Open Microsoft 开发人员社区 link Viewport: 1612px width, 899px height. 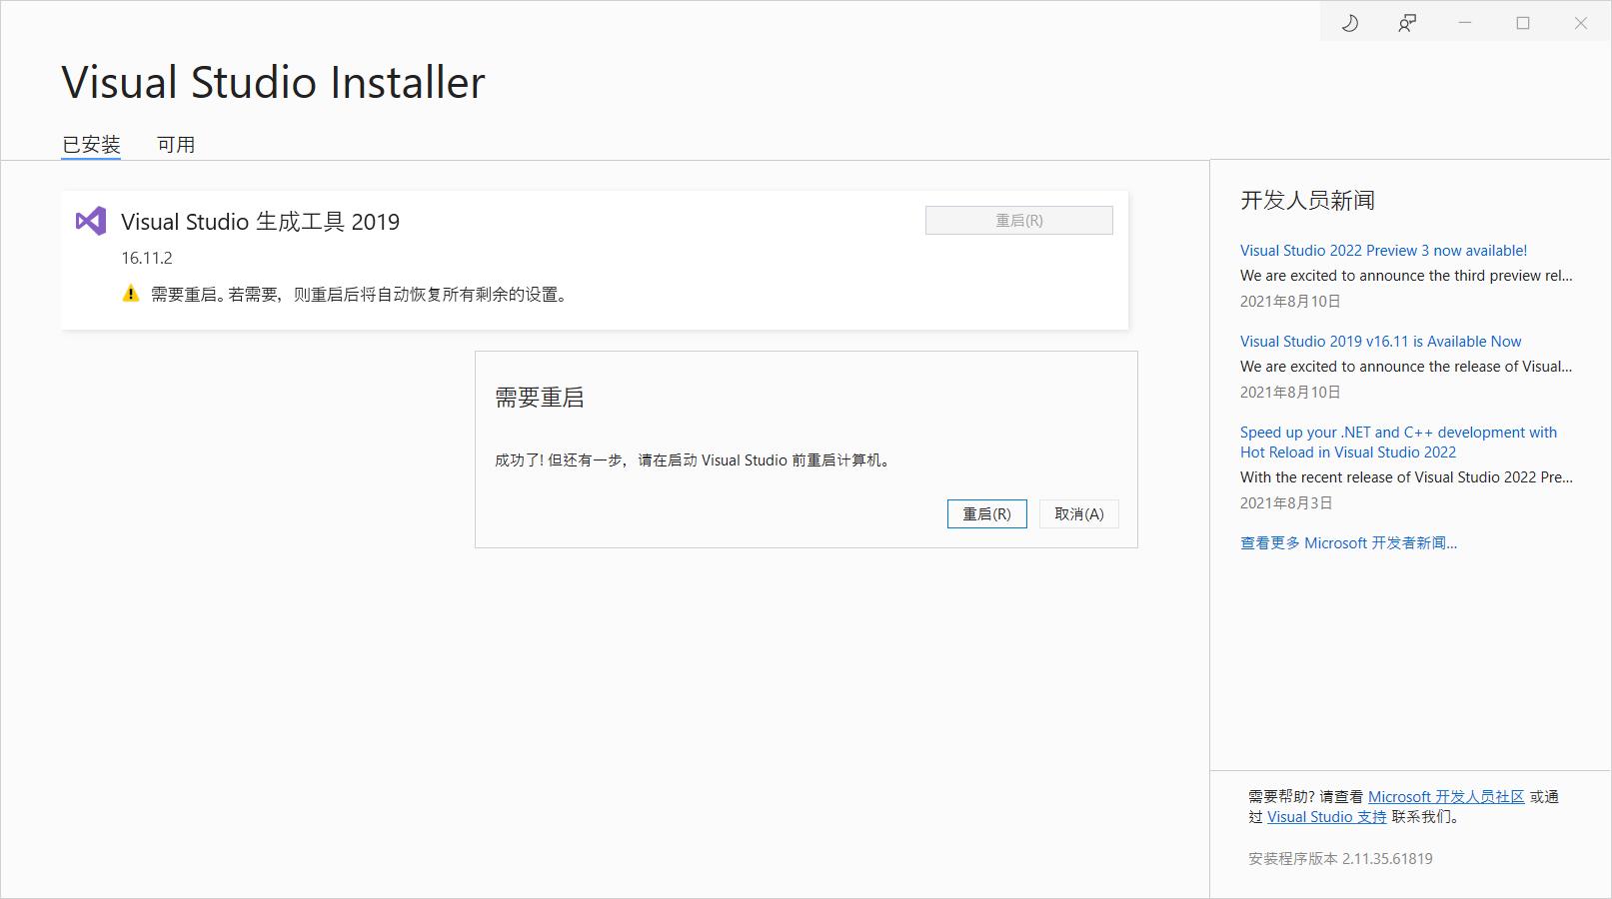[x=1446, y=796]
